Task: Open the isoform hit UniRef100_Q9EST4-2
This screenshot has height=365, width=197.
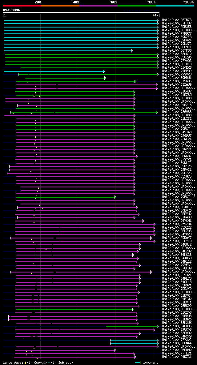Action: click(x=179, y=197)
